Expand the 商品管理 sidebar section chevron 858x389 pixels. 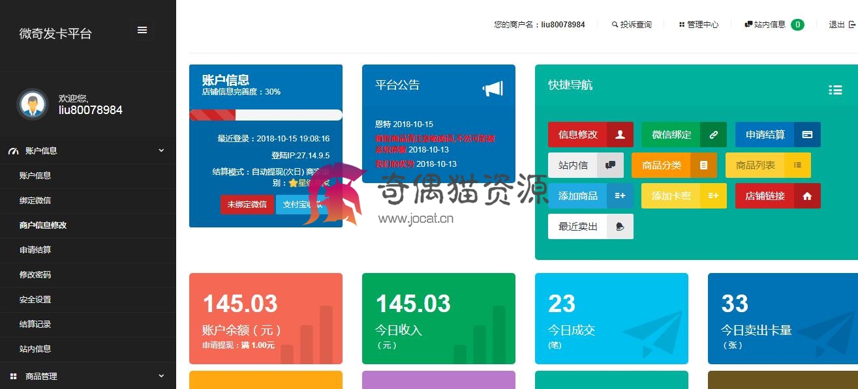161,376
